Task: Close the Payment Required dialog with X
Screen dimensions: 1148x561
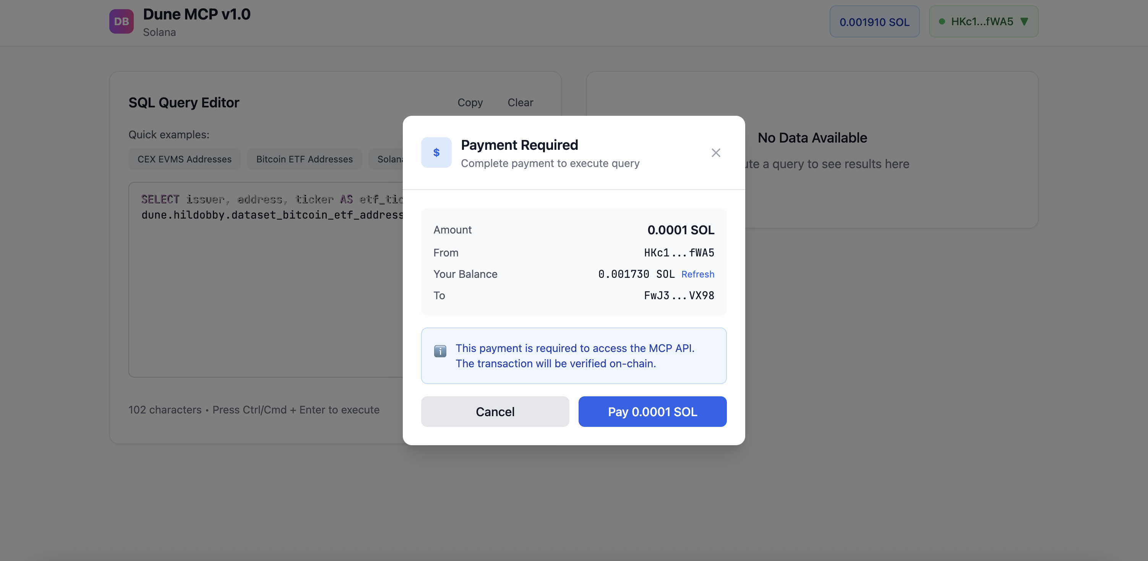Action: 716,153
